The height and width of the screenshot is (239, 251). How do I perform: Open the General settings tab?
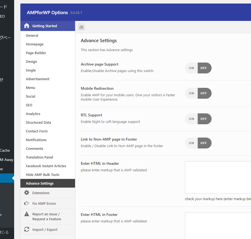(48, 36)
